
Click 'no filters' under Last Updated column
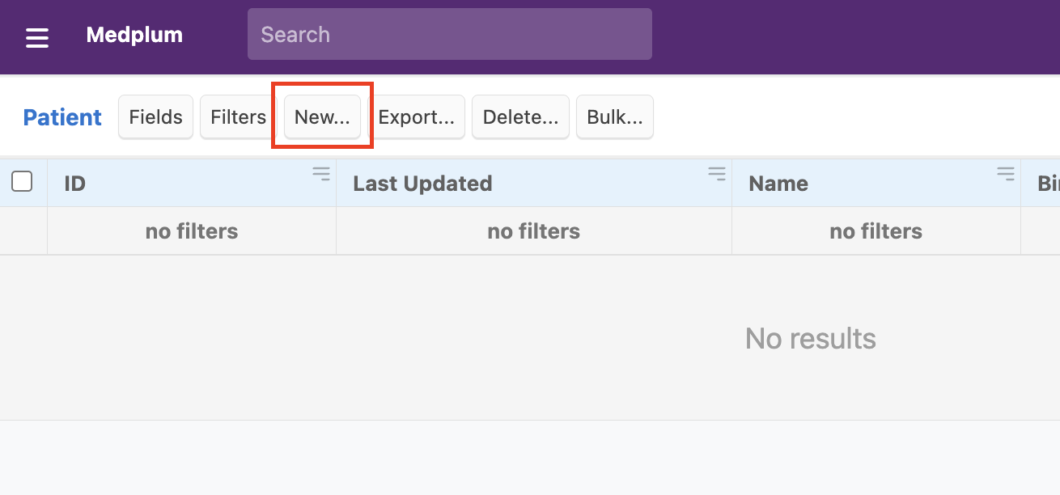533,231
